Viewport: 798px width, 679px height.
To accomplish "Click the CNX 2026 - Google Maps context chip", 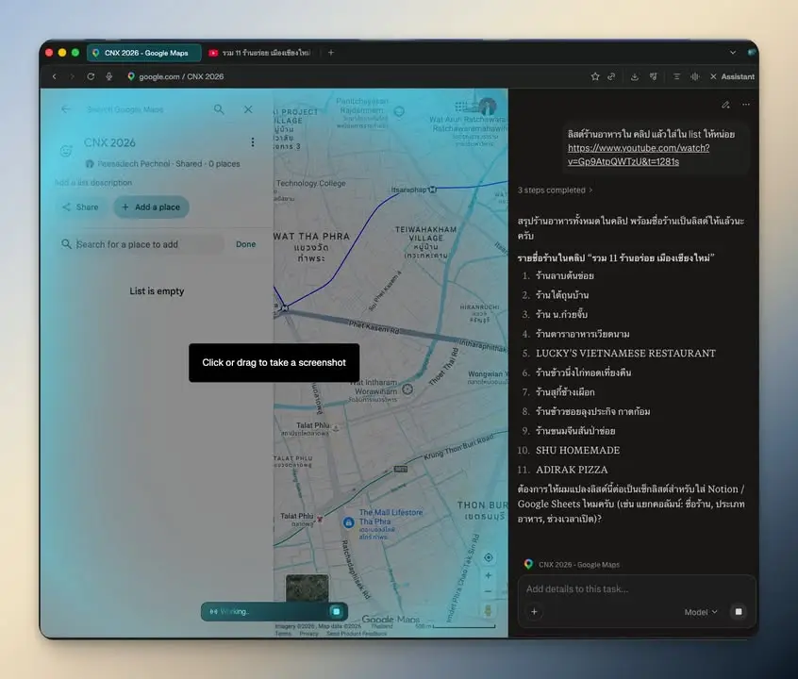I will [x=572, y=565].
